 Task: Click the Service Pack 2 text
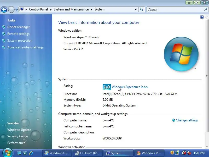[x=73, y=49]
